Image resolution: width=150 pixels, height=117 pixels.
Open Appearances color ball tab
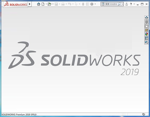point(146,34)
